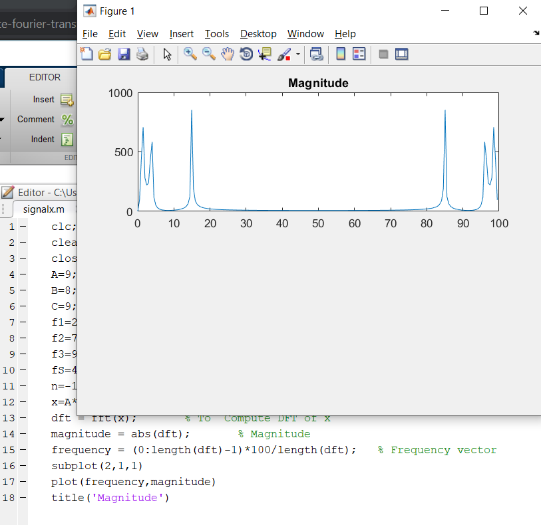Click the New Figure icon
Image resolution: width=541 pixels, height=525 pixels.
pyautogui.click(x=87, y=54)
